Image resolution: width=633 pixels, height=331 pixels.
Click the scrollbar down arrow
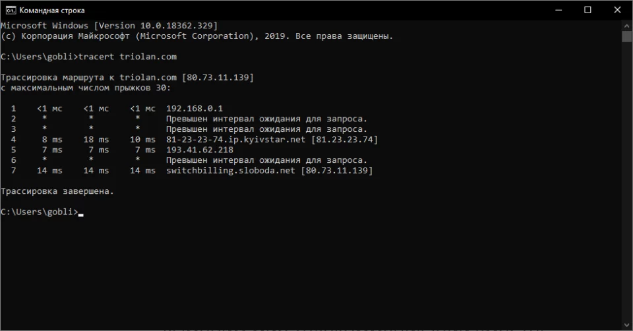pyautogui.click(x=627, y=325)
